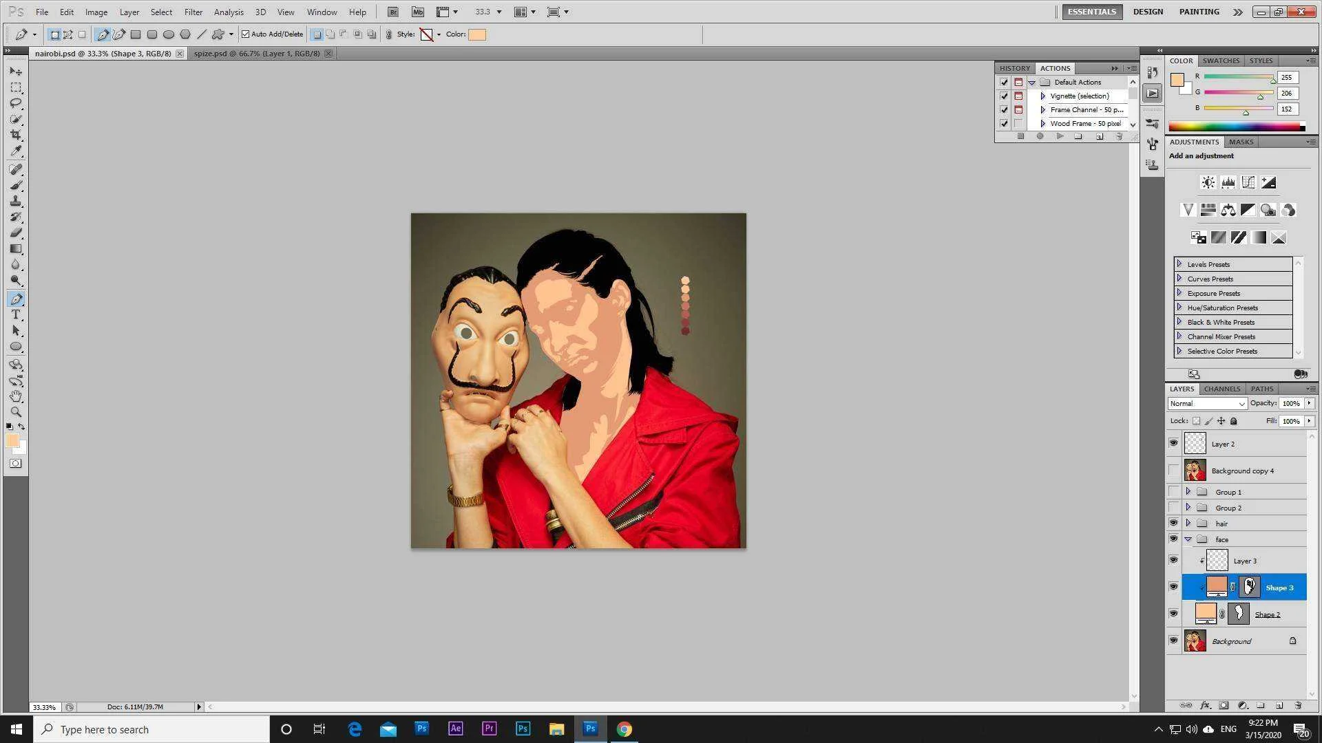Hide the Background layer
1322x743 pixels.
[1173, 641]
